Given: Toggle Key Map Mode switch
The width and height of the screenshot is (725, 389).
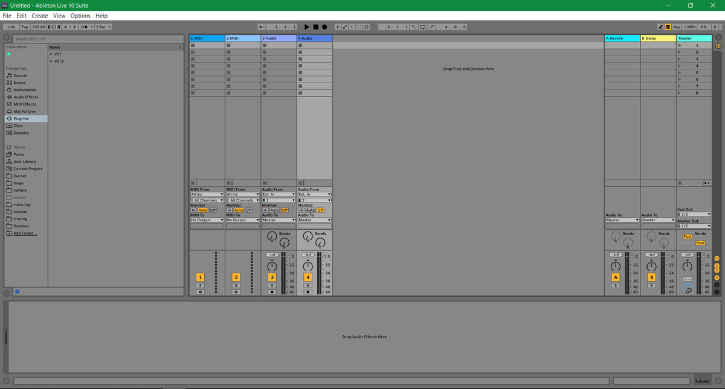Looking at the screenshot, I should pyautogui.click(x=677, y=27).
